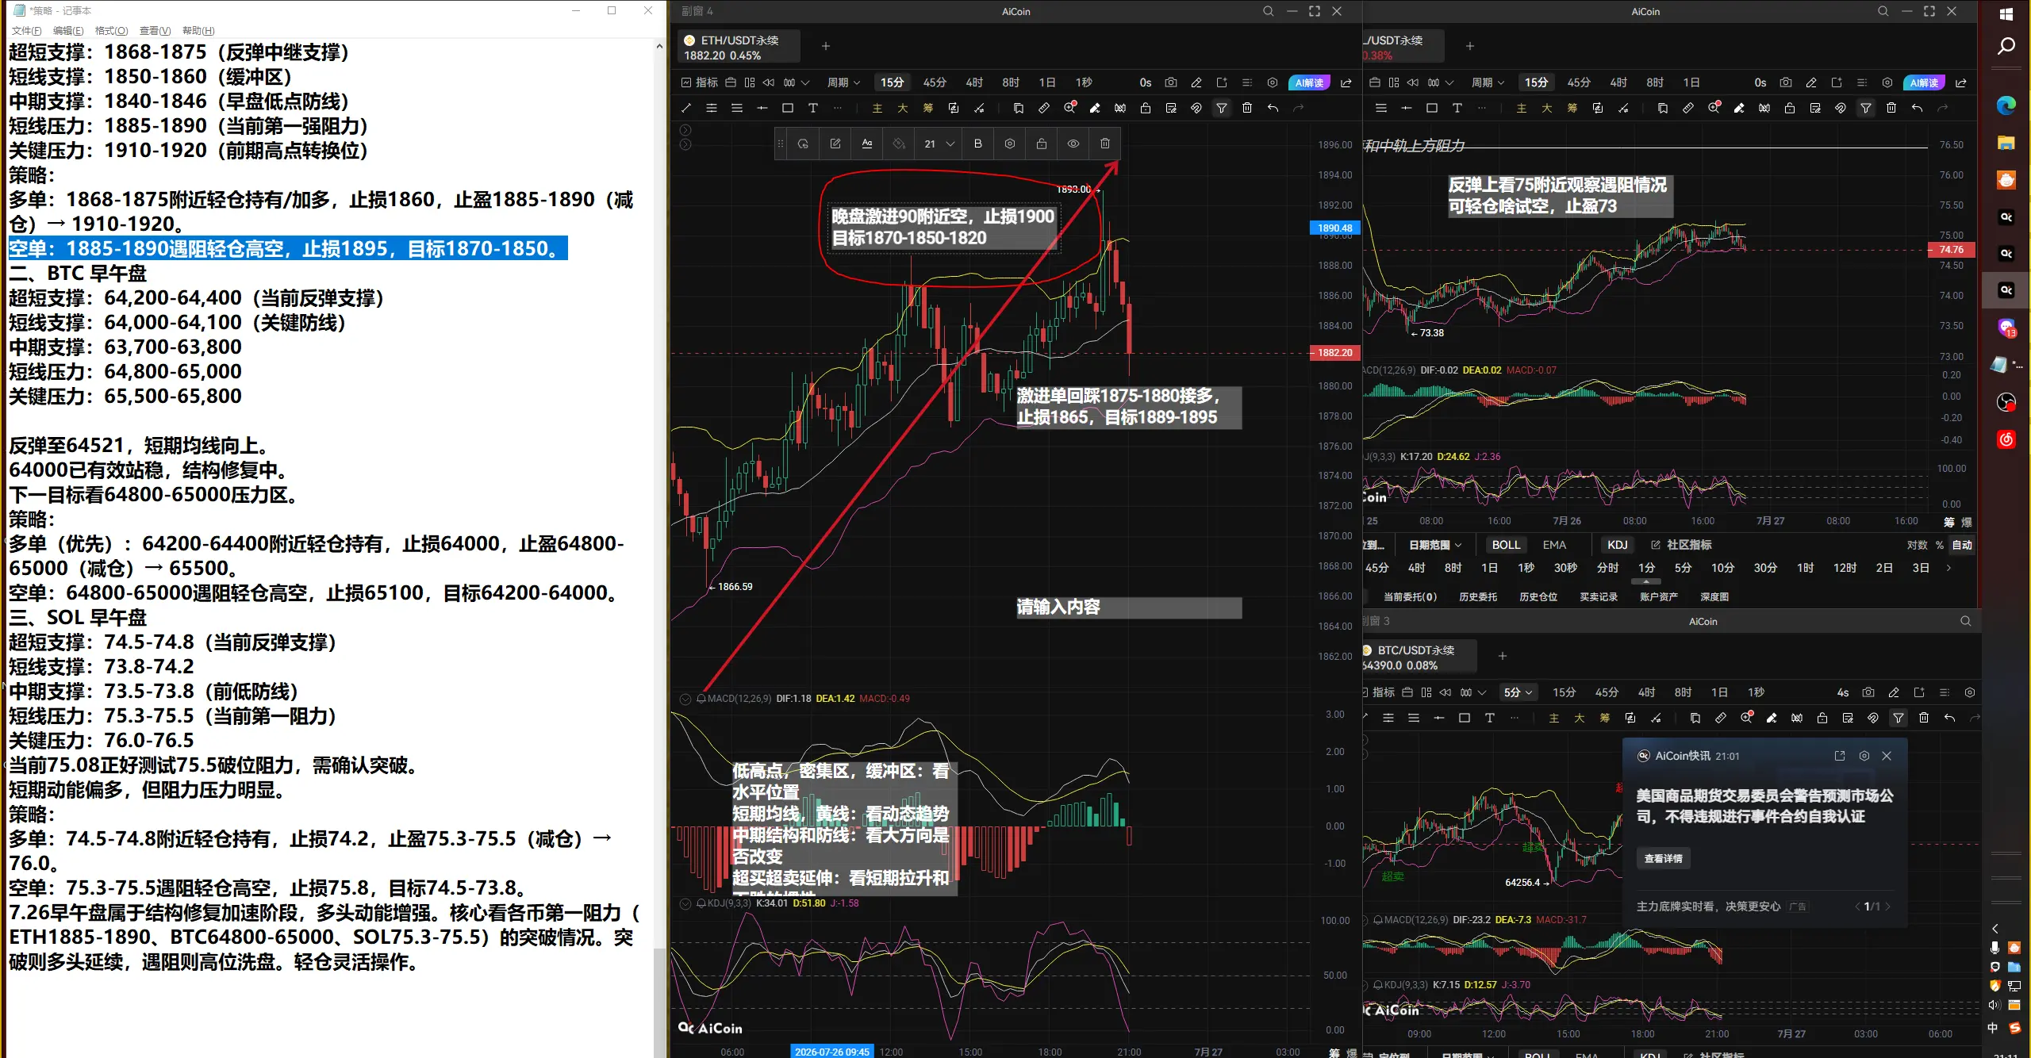The height and width of the screenshot is (1058, 2031).
Task: Toggle the lock drawings icon in ETH drawing toolbar
Action: (x=1146, y=108)
